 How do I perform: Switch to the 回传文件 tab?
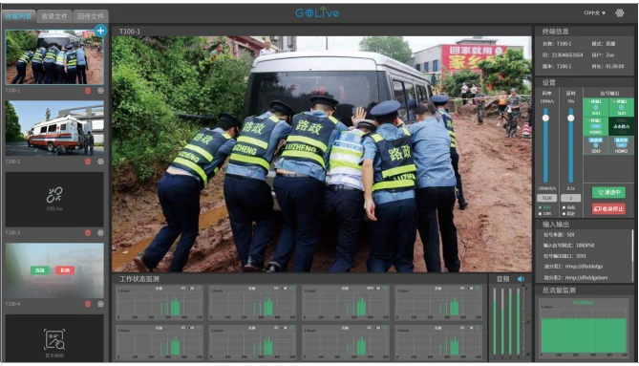coord(91,16)
